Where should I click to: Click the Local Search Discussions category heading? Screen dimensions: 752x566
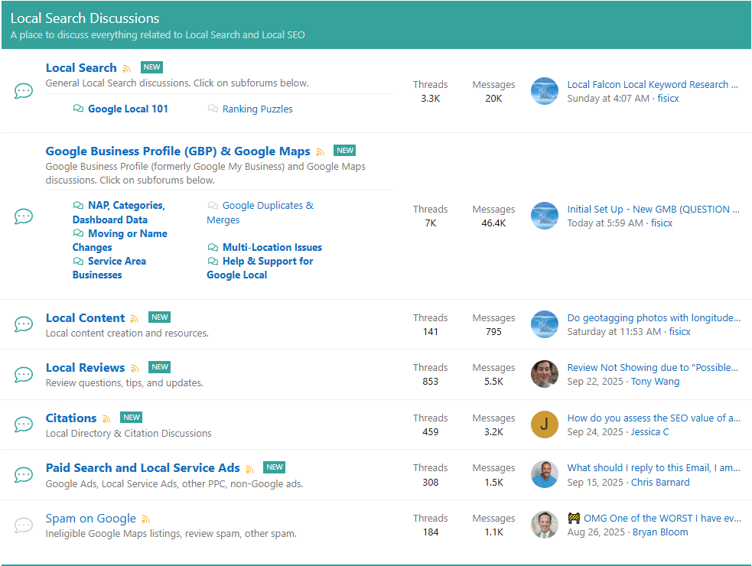pyautogui.click(x=85, y=18)
